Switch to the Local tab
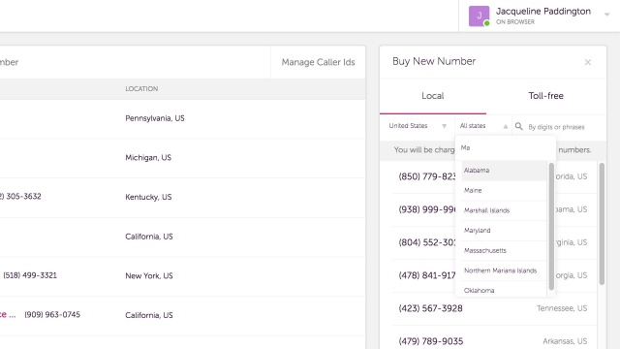Image resolution: width=620 pixels, height=349 pixels. pyautogui.click(x=433, y=96)
